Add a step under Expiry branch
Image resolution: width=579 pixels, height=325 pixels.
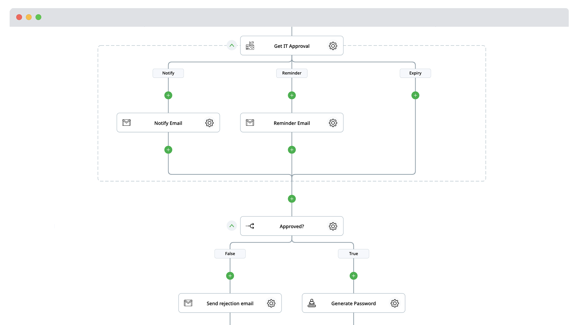415,95
